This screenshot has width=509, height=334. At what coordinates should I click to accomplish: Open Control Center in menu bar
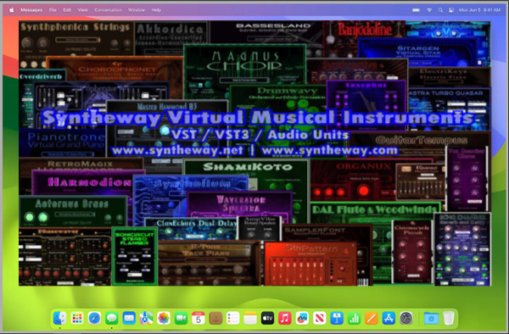[451, 10]
